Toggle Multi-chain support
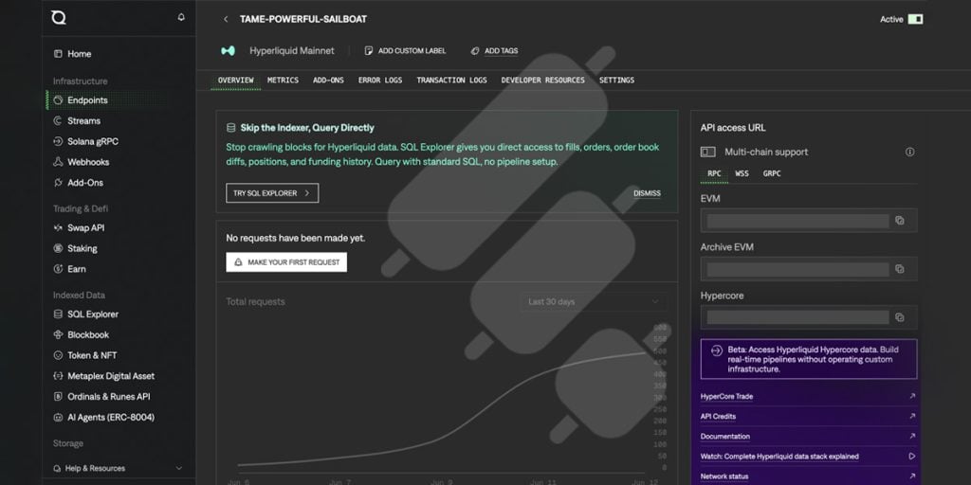 707,153
